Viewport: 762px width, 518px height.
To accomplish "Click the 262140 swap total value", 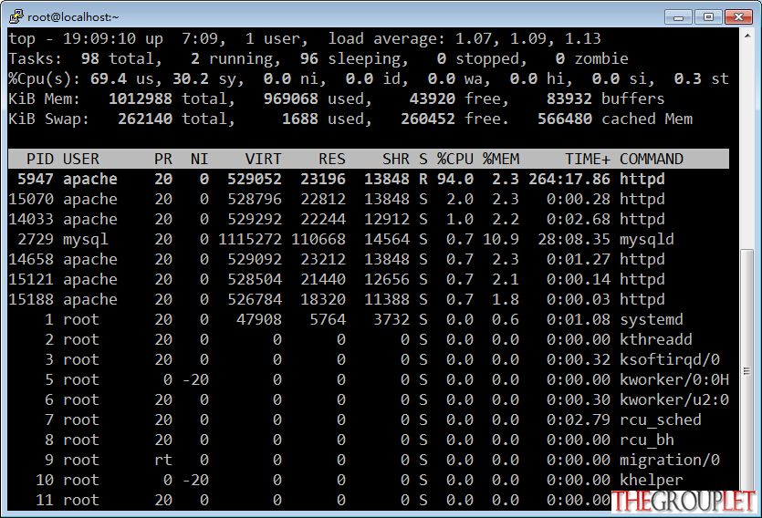I will [x=145, y=119].
